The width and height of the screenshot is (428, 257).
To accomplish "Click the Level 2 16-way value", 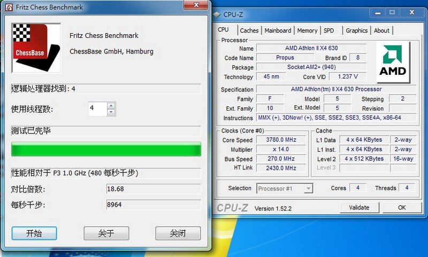I will coord(403,159).
